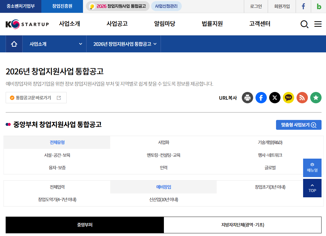This screenshot has width=326, height=236.
Task: Share the page via the X icon
Action: 275,98
